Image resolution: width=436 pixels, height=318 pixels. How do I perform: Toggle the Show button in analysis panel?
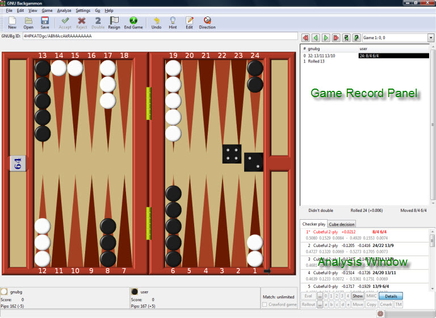[x=358, y=296]
